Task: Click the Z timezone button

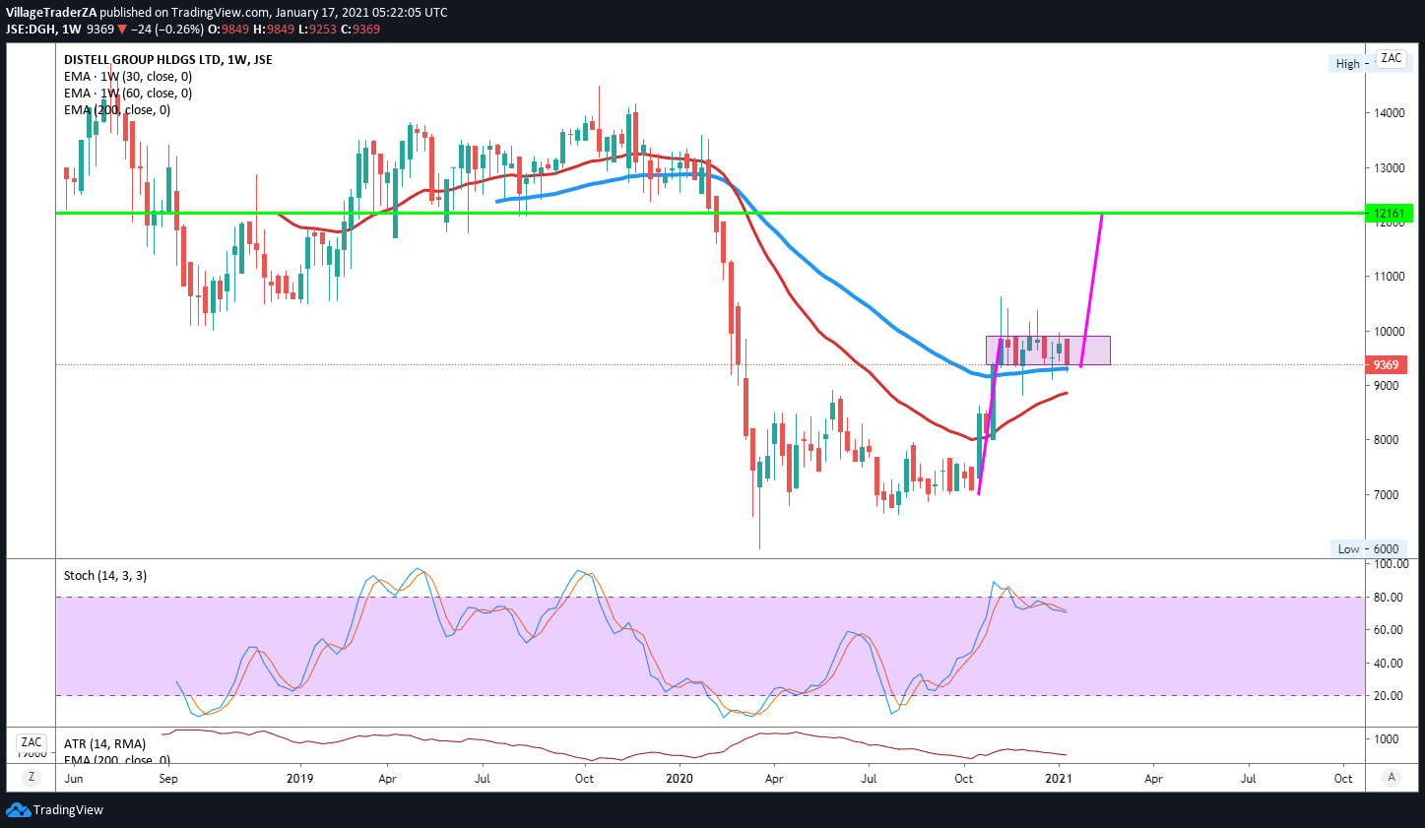Action: pyautogui.click(x=32, y=777)
